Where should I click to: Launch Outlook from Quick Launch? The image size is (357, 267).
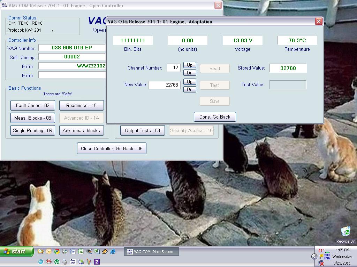(x=49, y=251)
